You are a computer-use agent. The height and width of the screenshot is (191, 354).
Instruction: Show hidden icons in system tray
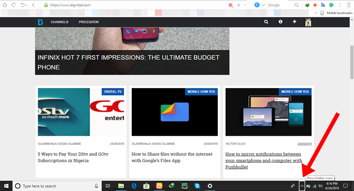tap(302, 186)
